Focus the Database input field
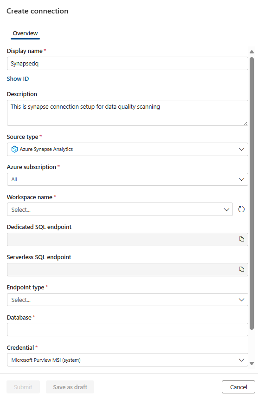The image size is (258, 399). click(127, 329)
